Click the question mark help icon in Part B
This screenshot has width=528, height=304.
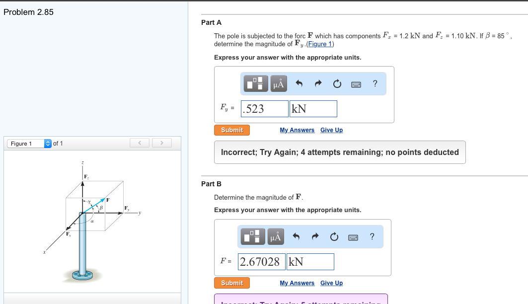[372, 236]
